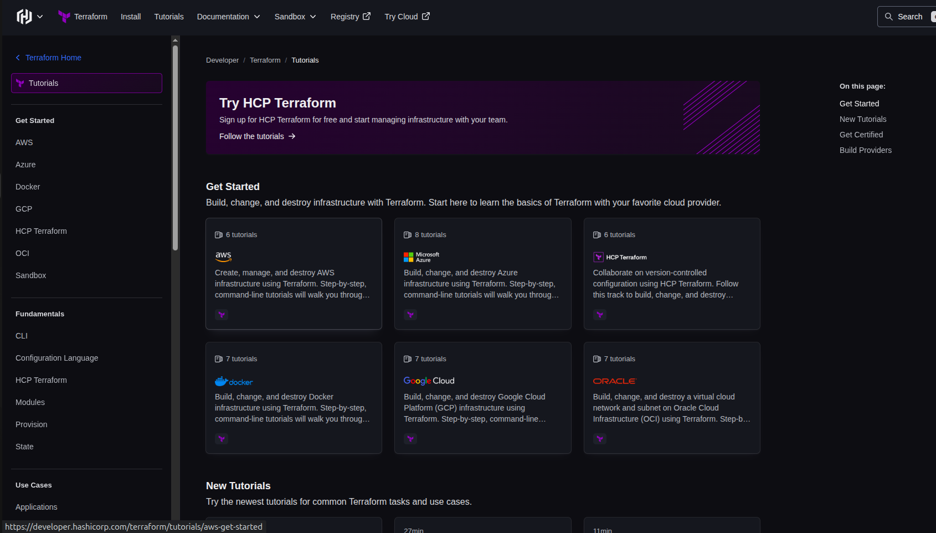Click collection icon on Oracle card's 7 tutorials

click(x=597, y=359)
